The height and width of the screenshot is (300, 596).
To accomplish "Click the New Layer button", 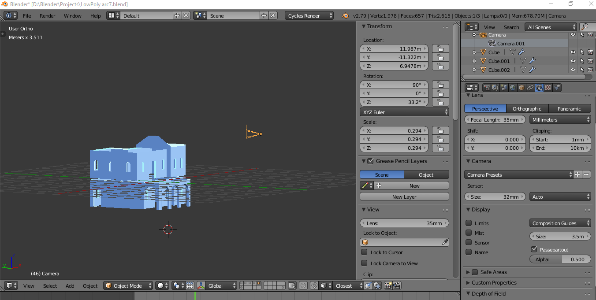I will 405,197.
